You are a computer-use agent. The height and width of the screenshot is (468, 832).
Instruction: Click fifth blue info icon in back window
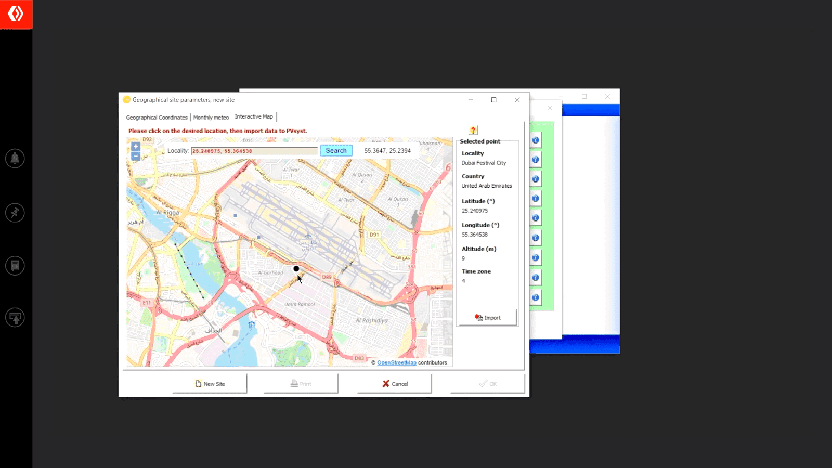click(535, 218)
